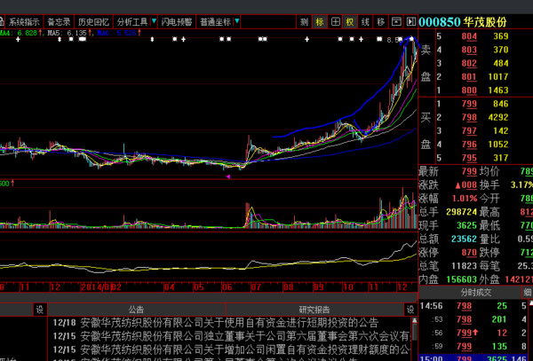The width and height of the screenshot is (533, 361).
Task: Toggle the 标 marker icon
Action: (x=319, y=21)
